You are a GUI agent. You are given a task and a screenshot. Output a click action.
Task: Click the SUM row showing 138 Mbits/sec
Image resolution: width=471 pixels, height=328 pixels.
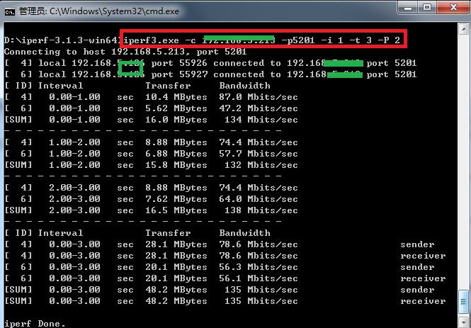coord(151,210)
